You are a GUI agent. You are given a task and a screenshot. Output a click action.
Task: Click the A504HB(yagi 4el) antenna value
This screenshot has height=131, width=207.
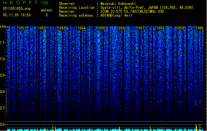(x=116, y=15)
